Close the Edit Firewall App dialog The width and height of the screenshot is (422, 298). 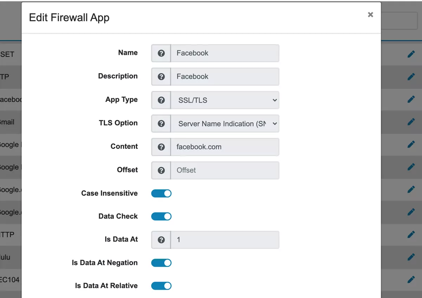tap(370, 14)
